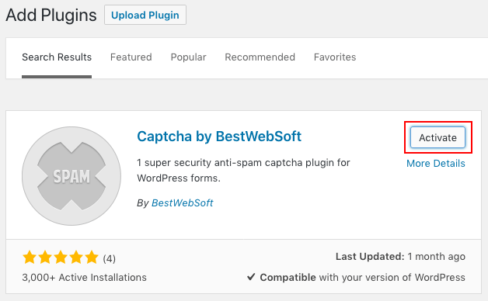Switch to the Featured tab

[x=131, y=57]
